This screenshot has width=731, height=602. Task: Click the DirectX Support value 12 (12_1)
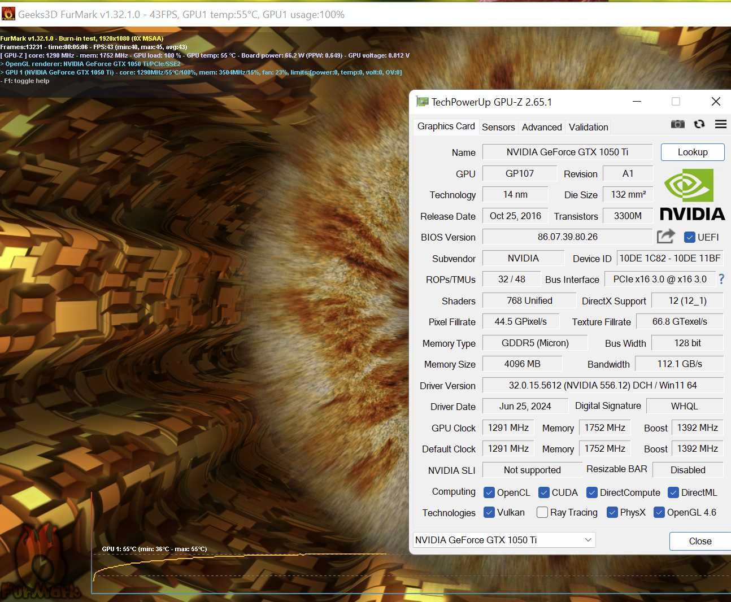tap(688, 300)
